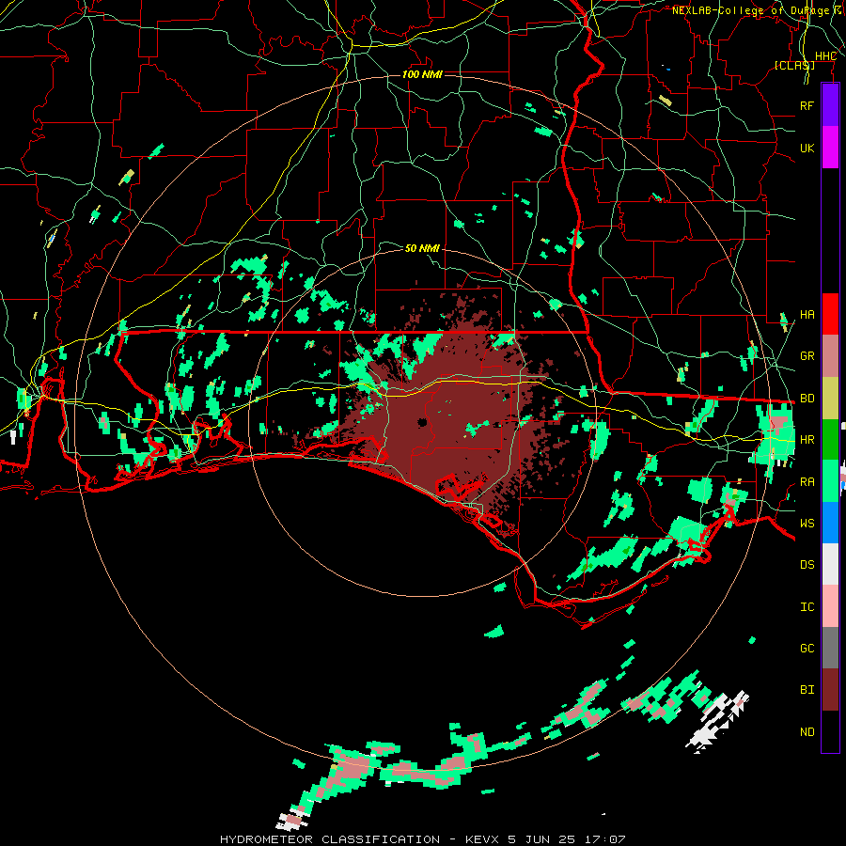Click the 'NEXLAB-College of DuPage' credit text
The height and width of the screenshot is (846, 846).
750,10
